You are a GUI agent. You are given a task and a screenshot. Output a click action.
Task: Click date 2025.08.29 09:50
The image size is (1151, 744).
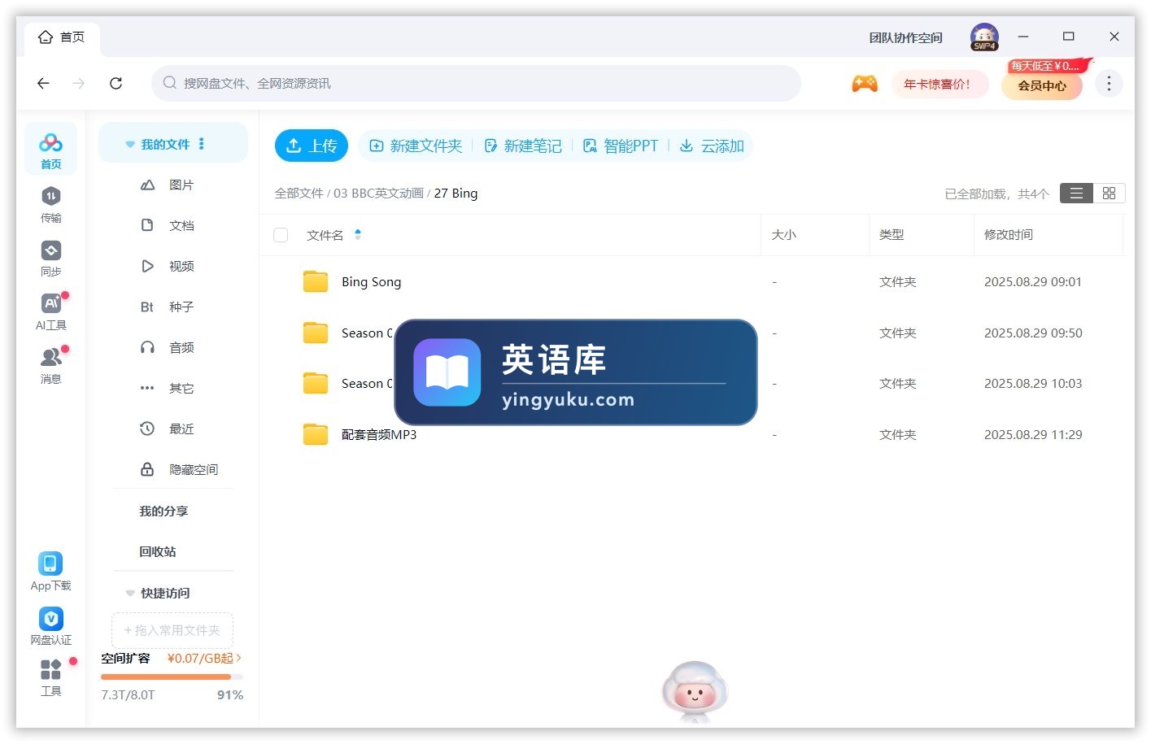click(x=1033, y=333)
